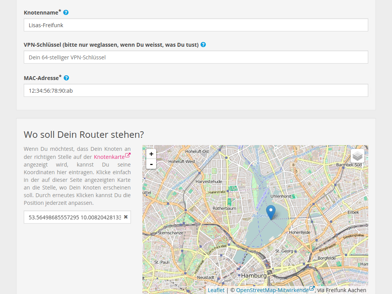Open the Knotenkarte link
Image resolution: width=392 pixels, height=294 pixels.
pos(109,157)
